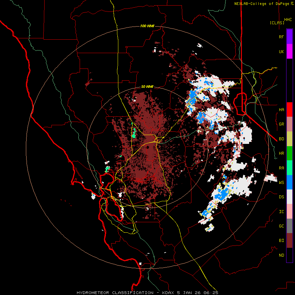295x295 pixels.
Task: Click the "RA" legend label text
Action: point(281,168)
